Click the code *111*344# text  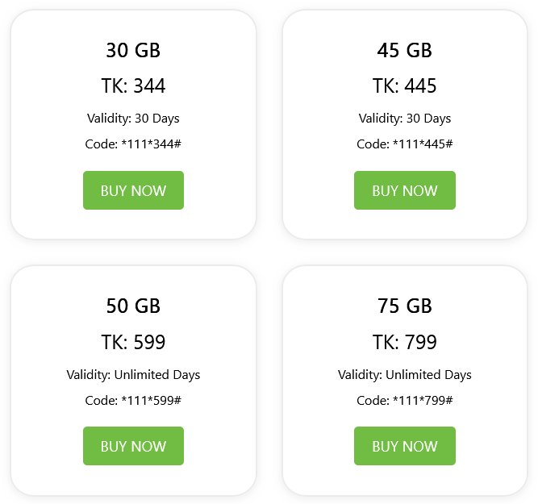tap(133, 144)
